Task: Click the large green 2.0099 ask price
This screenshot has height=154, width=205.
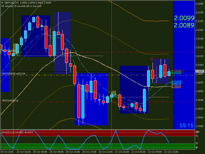Action: coord(184,18)
